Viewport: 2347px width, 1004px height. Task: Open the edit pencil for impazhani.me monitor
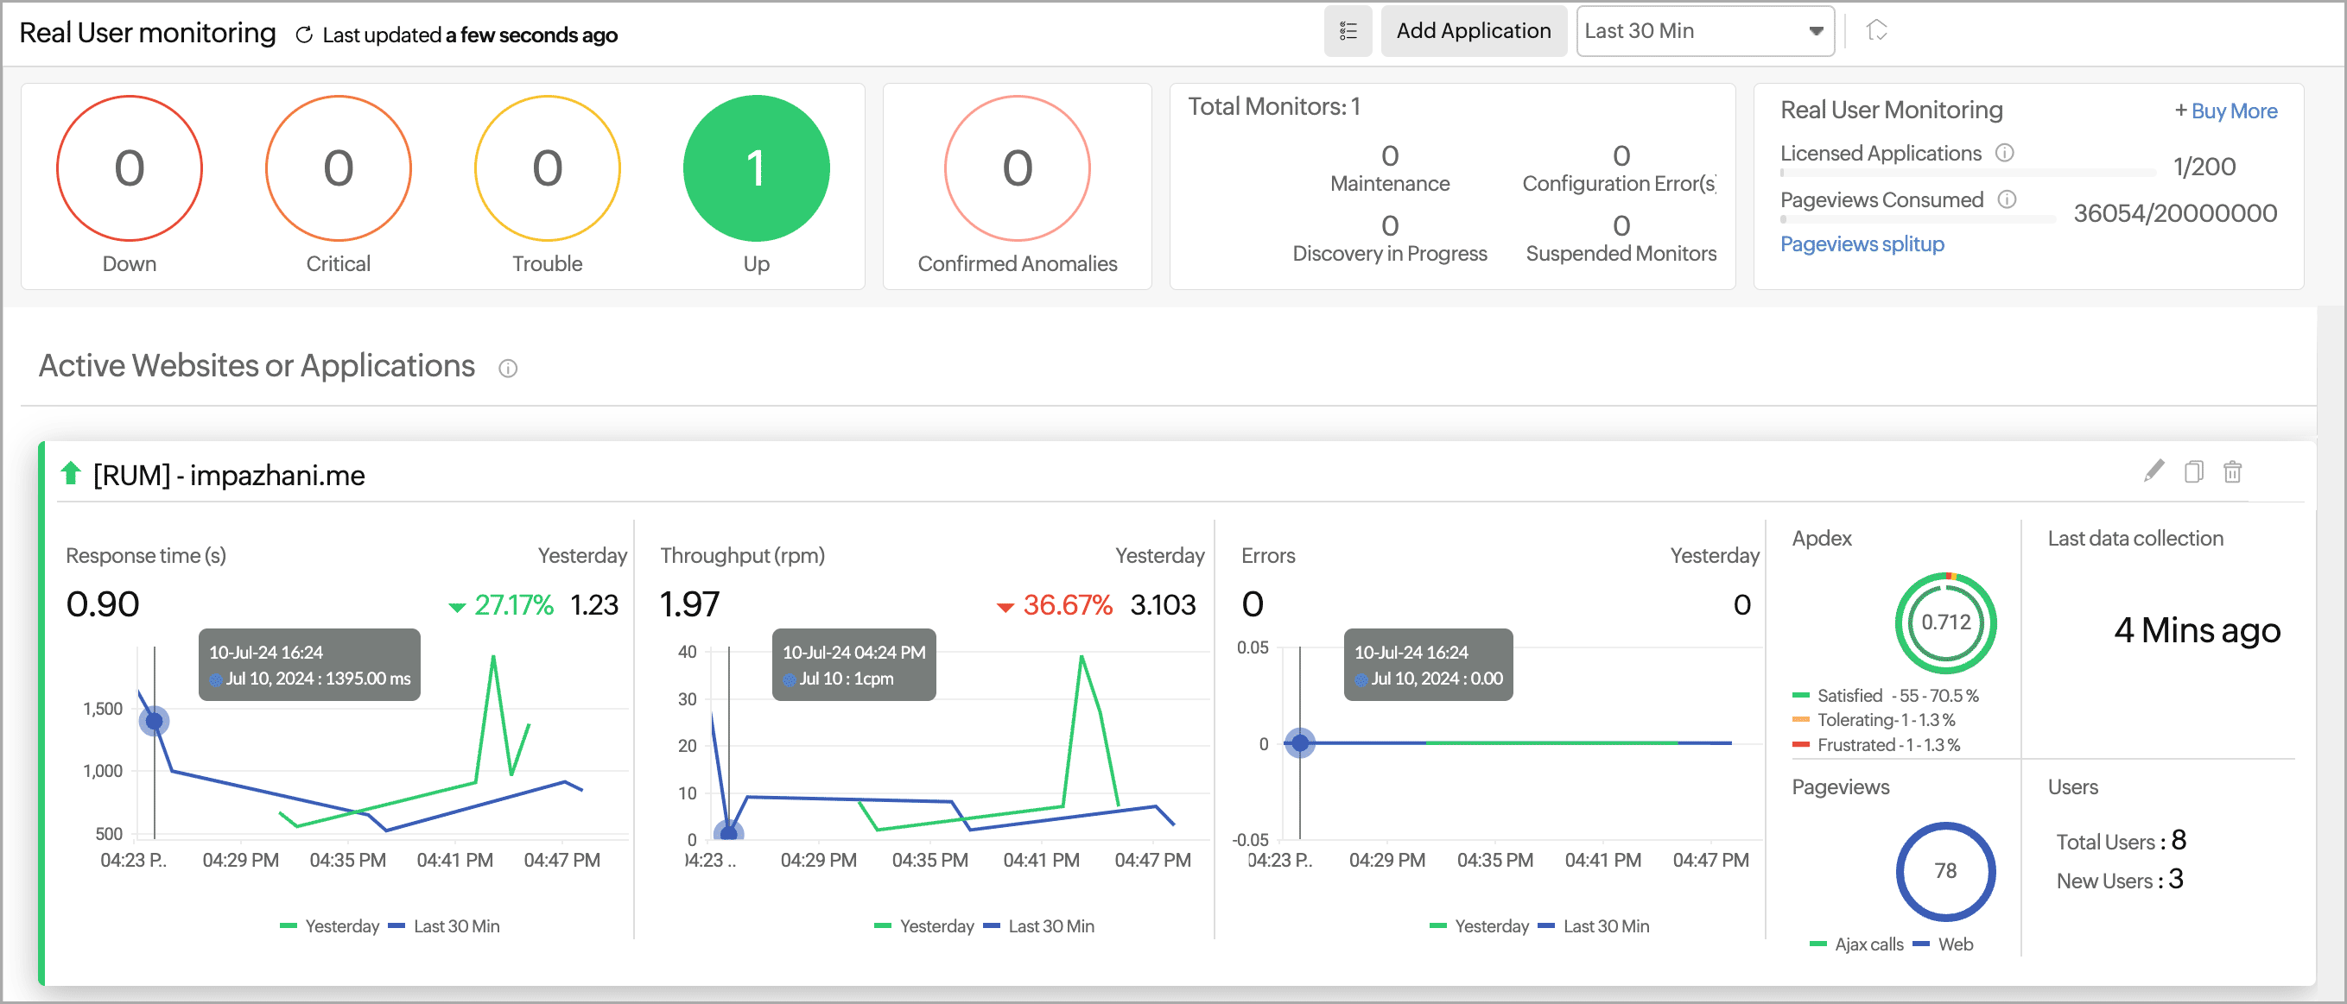2153,472
